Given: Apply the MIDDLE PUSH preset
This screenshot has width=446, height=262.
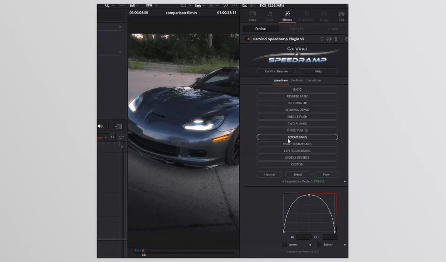Looking at the screenshot, I should pyautogui.click(x=297, y=117).
